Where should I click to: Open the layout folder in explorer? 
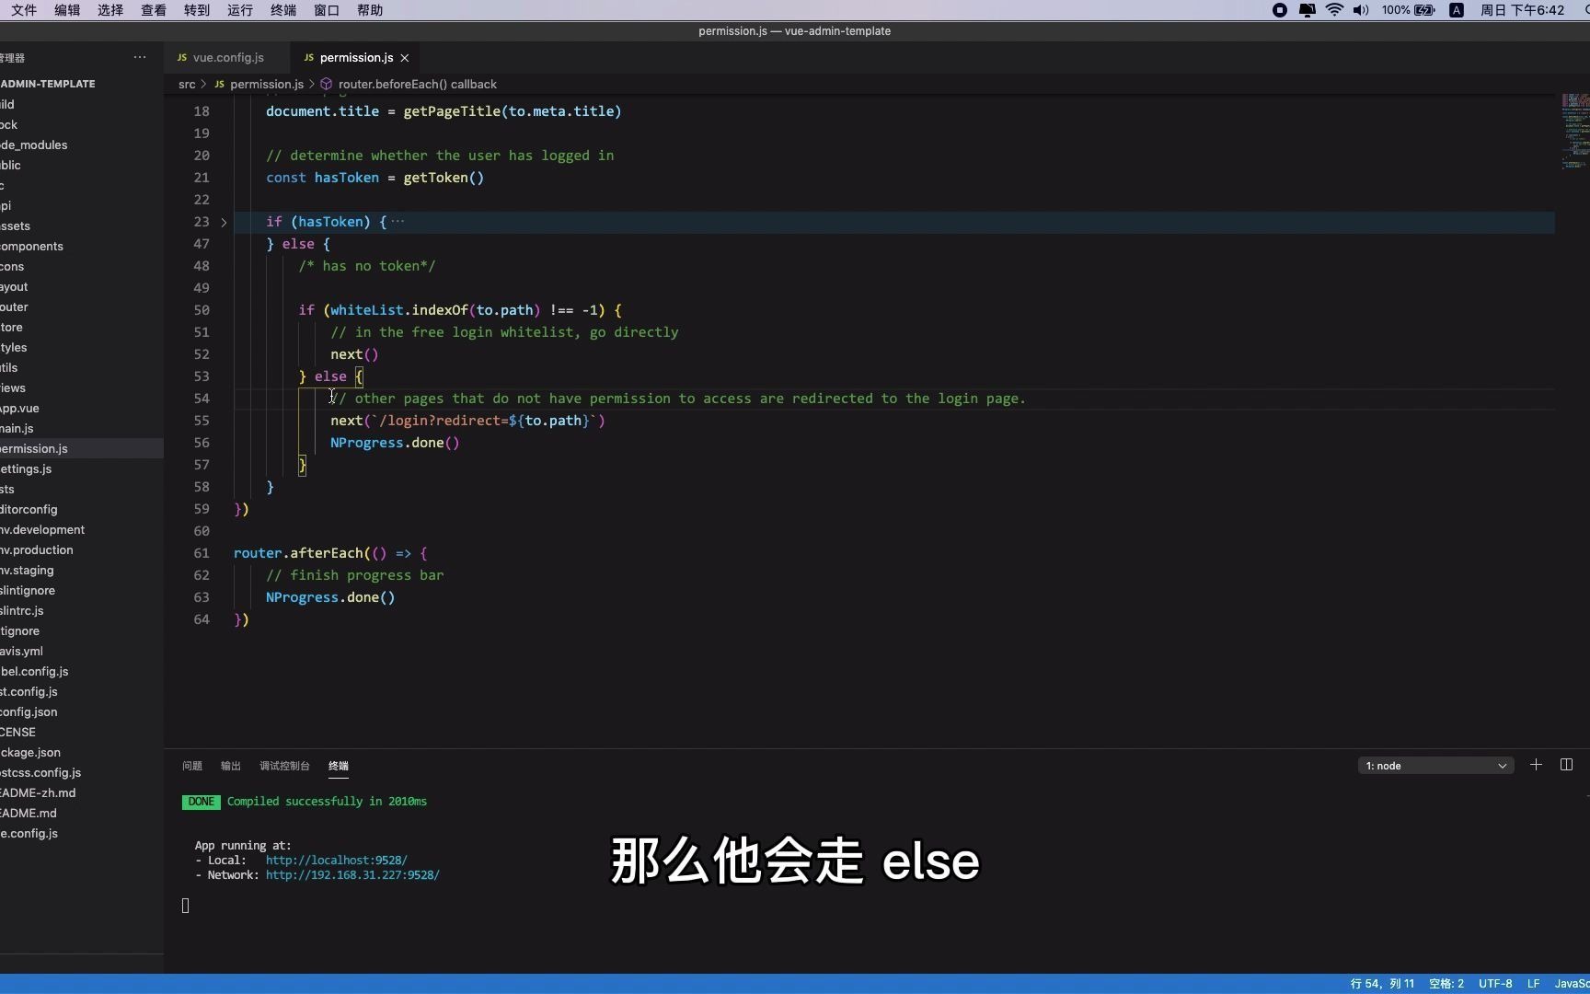tap(82, 287)
